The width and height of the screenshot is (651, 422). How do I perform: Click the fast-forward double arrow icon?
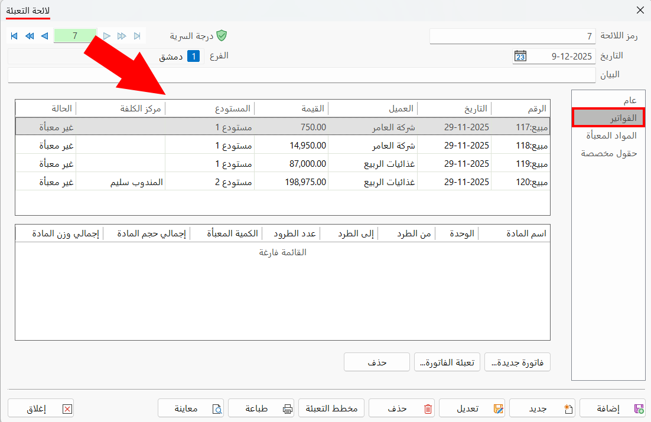point(122,35)
